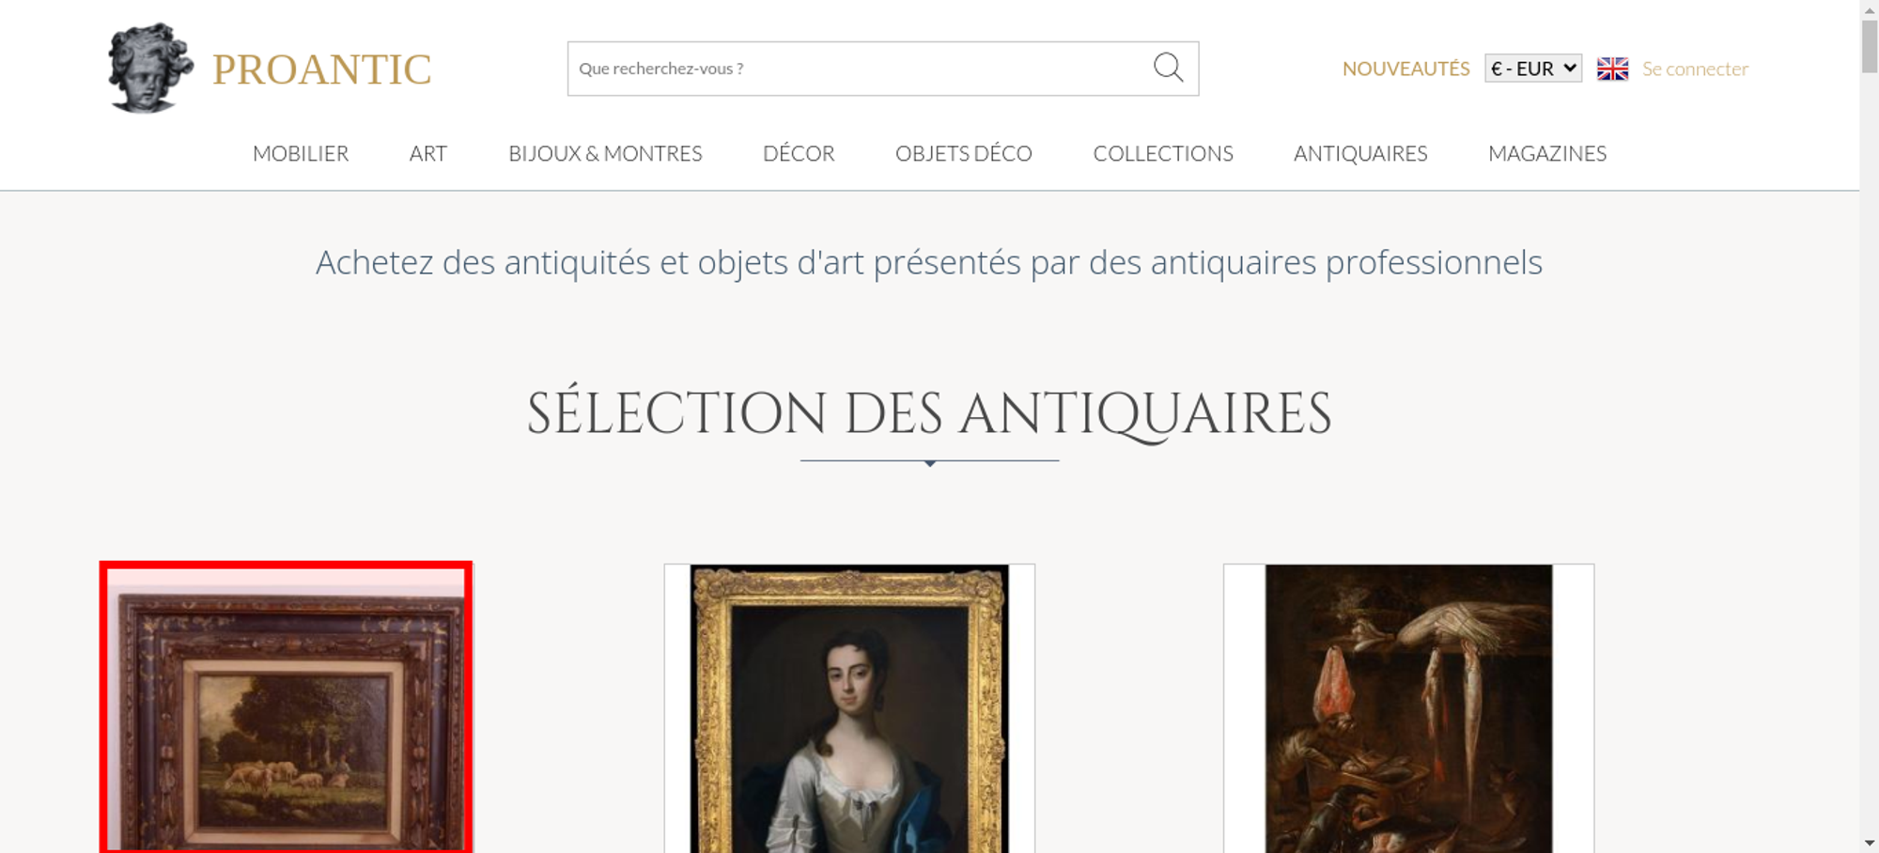Open the ART menu

click(428, 153)
